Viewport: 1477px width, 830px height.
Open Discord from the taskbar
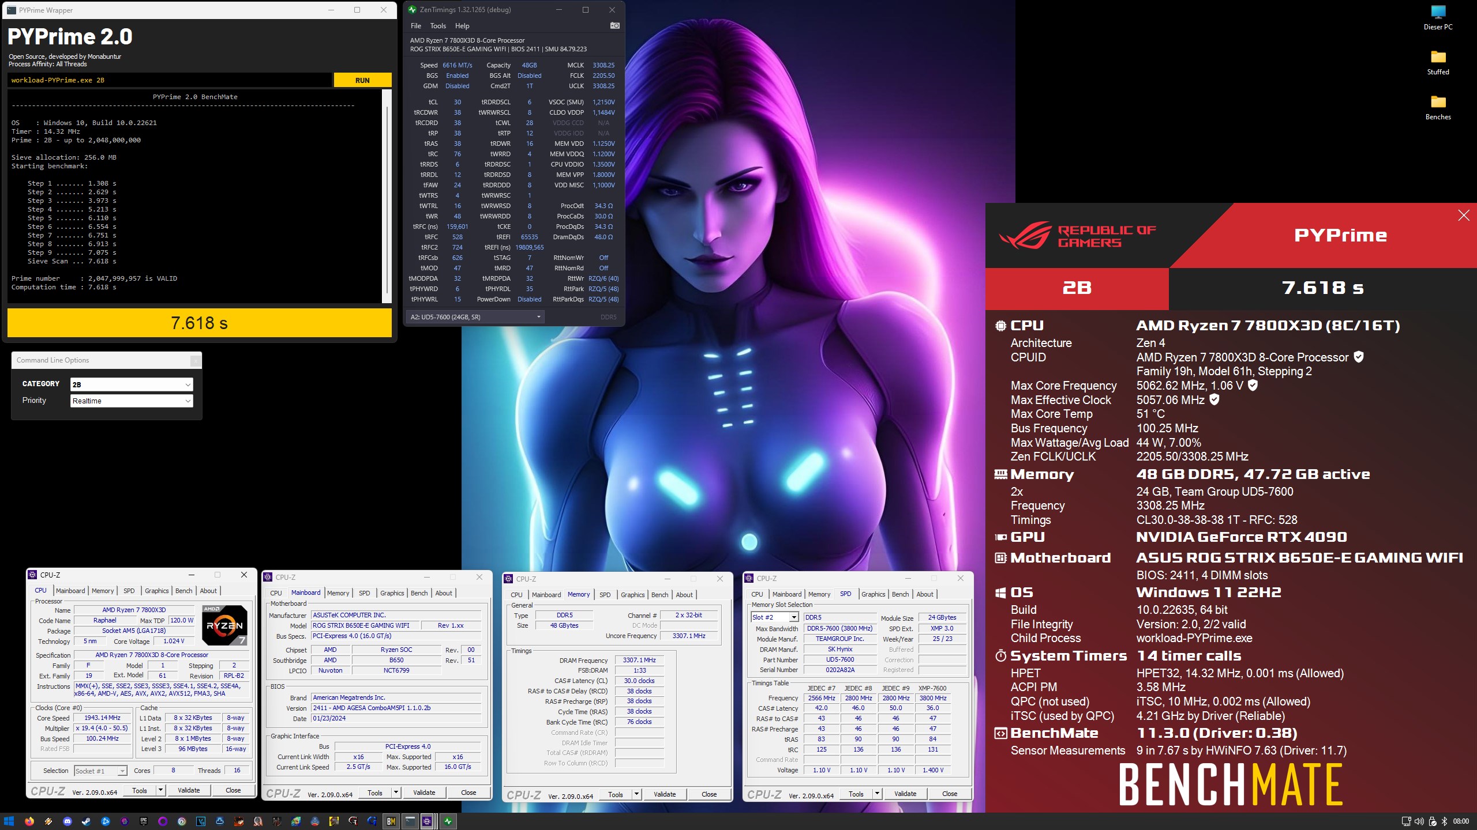[x=67, y=821]
